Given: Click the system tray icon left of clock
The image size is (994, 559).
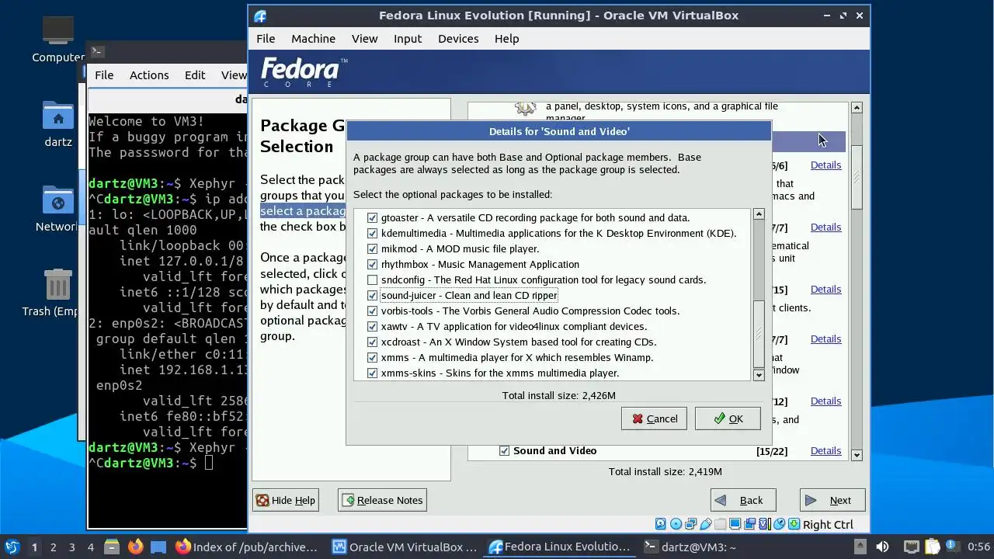Looking at the screenshot, I should (x=951, y=547).
